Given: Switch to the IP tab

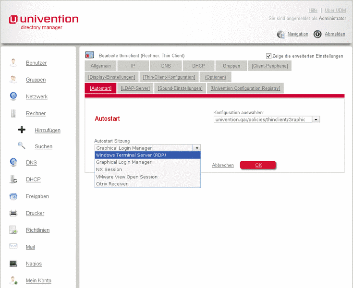Looking at the screenshot, I should pyautogui.click(x=133, y=66).
